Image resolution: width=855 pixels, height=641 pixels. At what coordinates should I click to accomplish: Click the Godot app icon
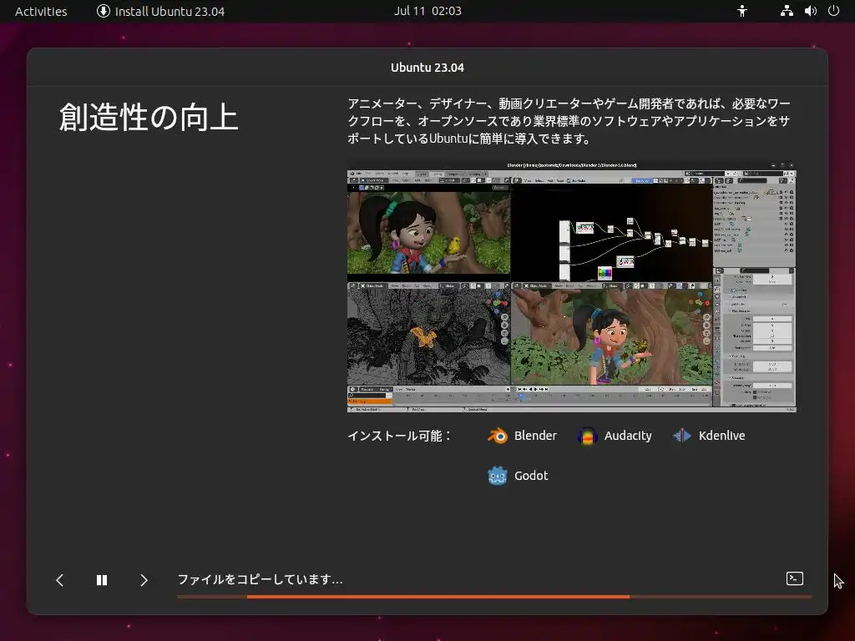click(x=498, y=476)
